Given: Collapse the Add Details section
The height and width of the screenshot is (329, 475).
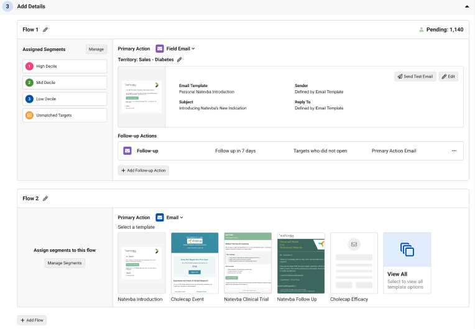Looking at the screenshot, I should [467, 6].
